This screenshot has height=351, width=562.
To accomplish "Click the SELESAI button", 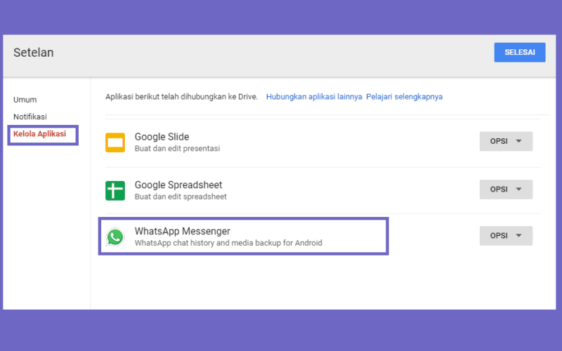I will click(520, 52).
